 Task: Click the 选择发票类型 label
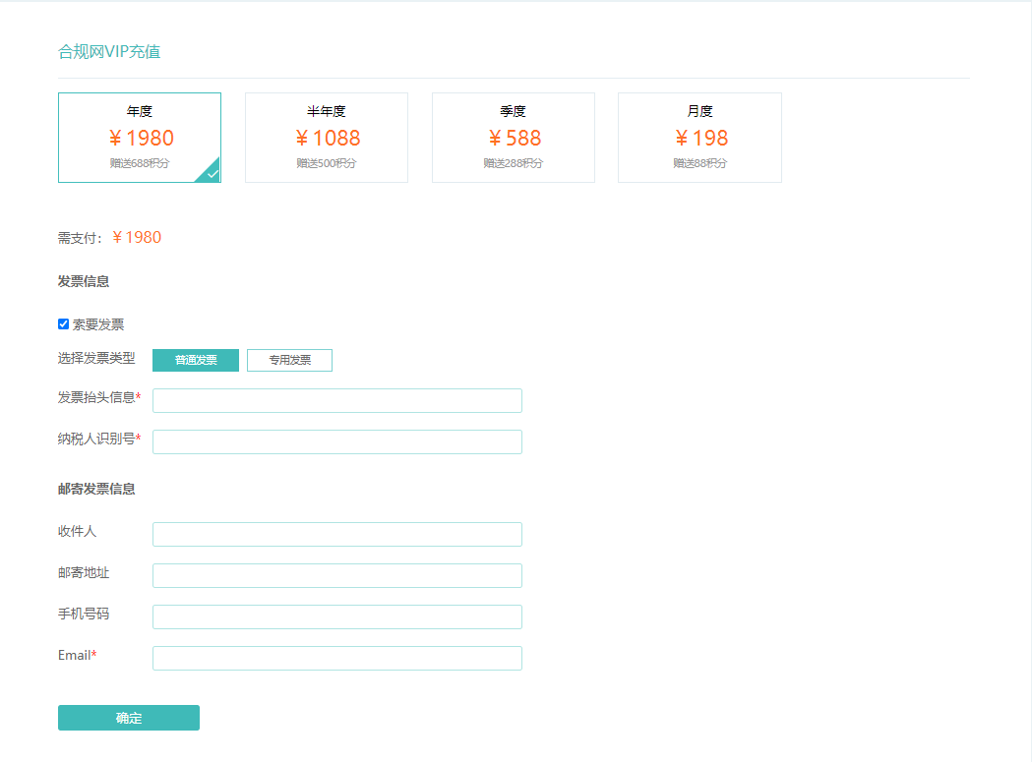coord(96,358)
